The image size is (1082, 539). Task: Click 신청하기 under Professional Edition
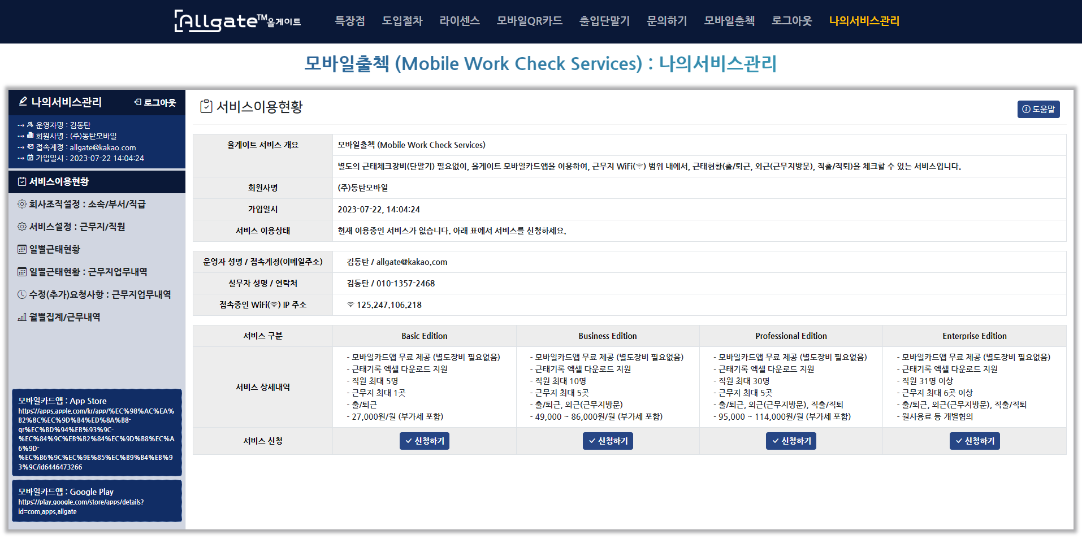click(791, 441)
